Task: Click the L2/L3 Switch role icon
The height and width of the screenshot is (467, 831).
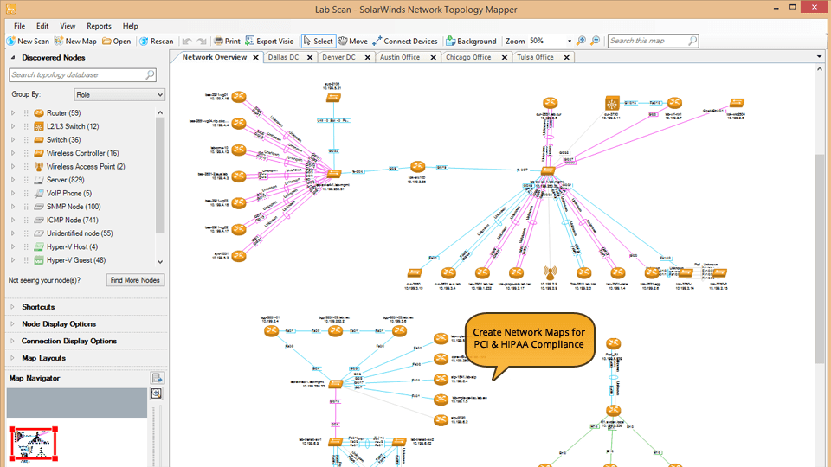Action: (39, 126)
